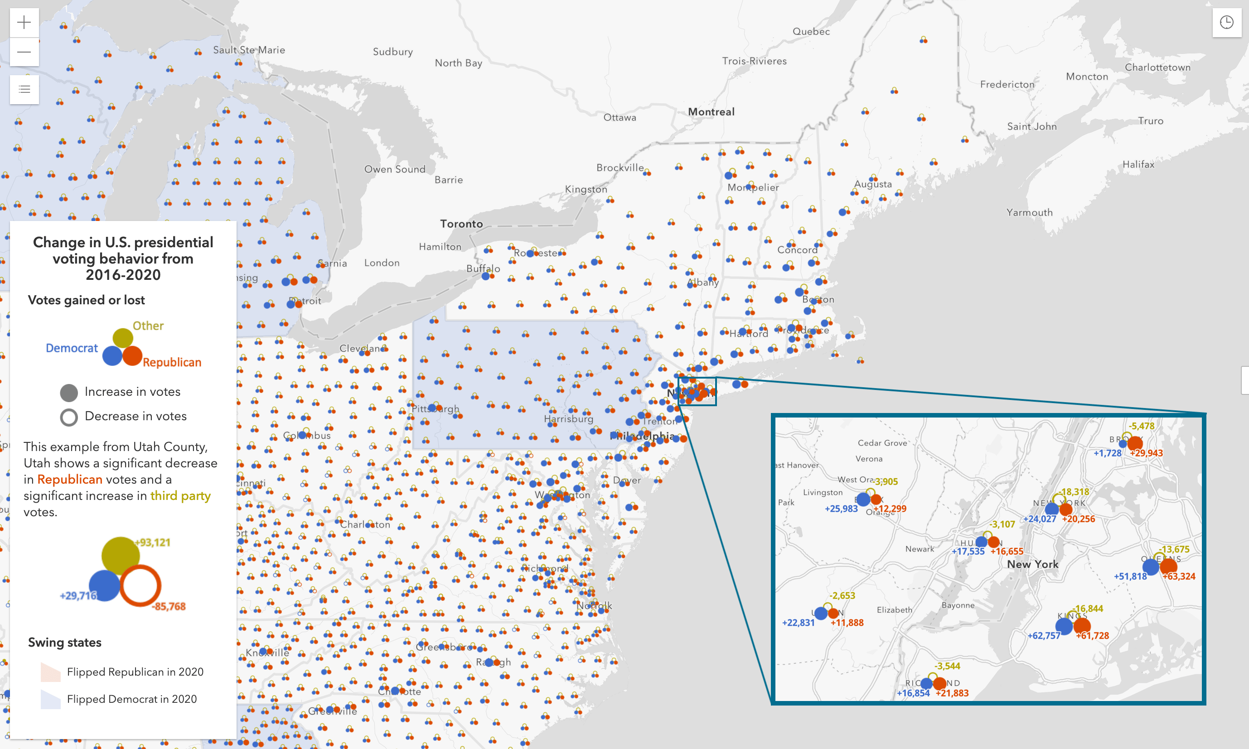1249x749 pixels.
Task: Click the Knoxville label
Action: (x=268, y=653)
